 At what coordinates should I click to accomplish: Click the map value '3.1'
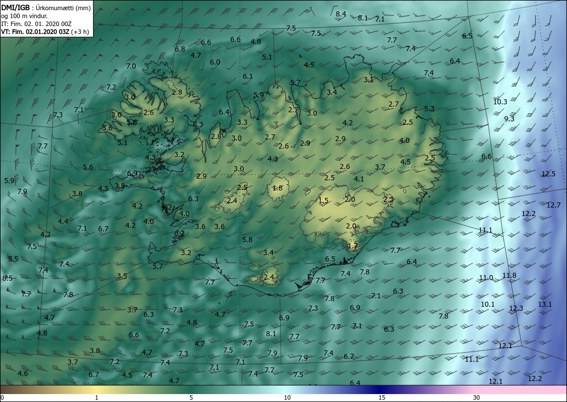coord(369,80)
